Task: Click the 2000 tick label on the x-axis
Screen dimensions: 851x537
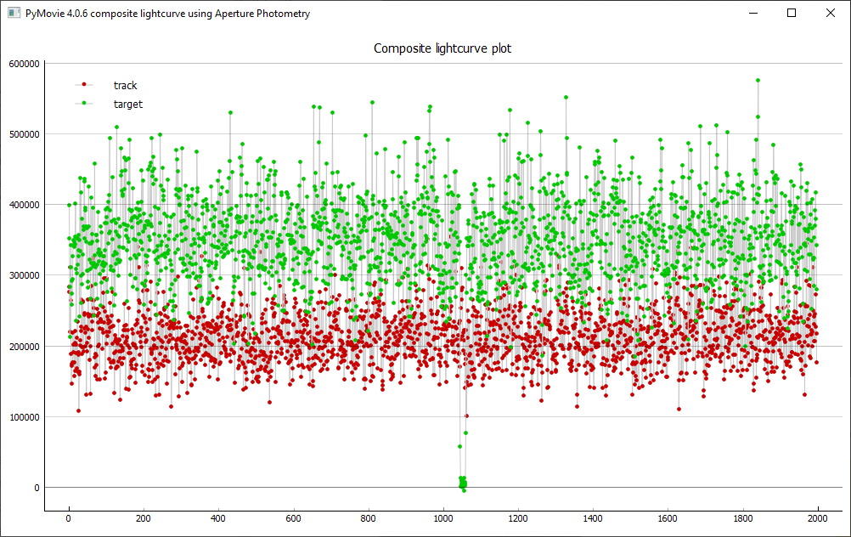Action: click(817, 517)
